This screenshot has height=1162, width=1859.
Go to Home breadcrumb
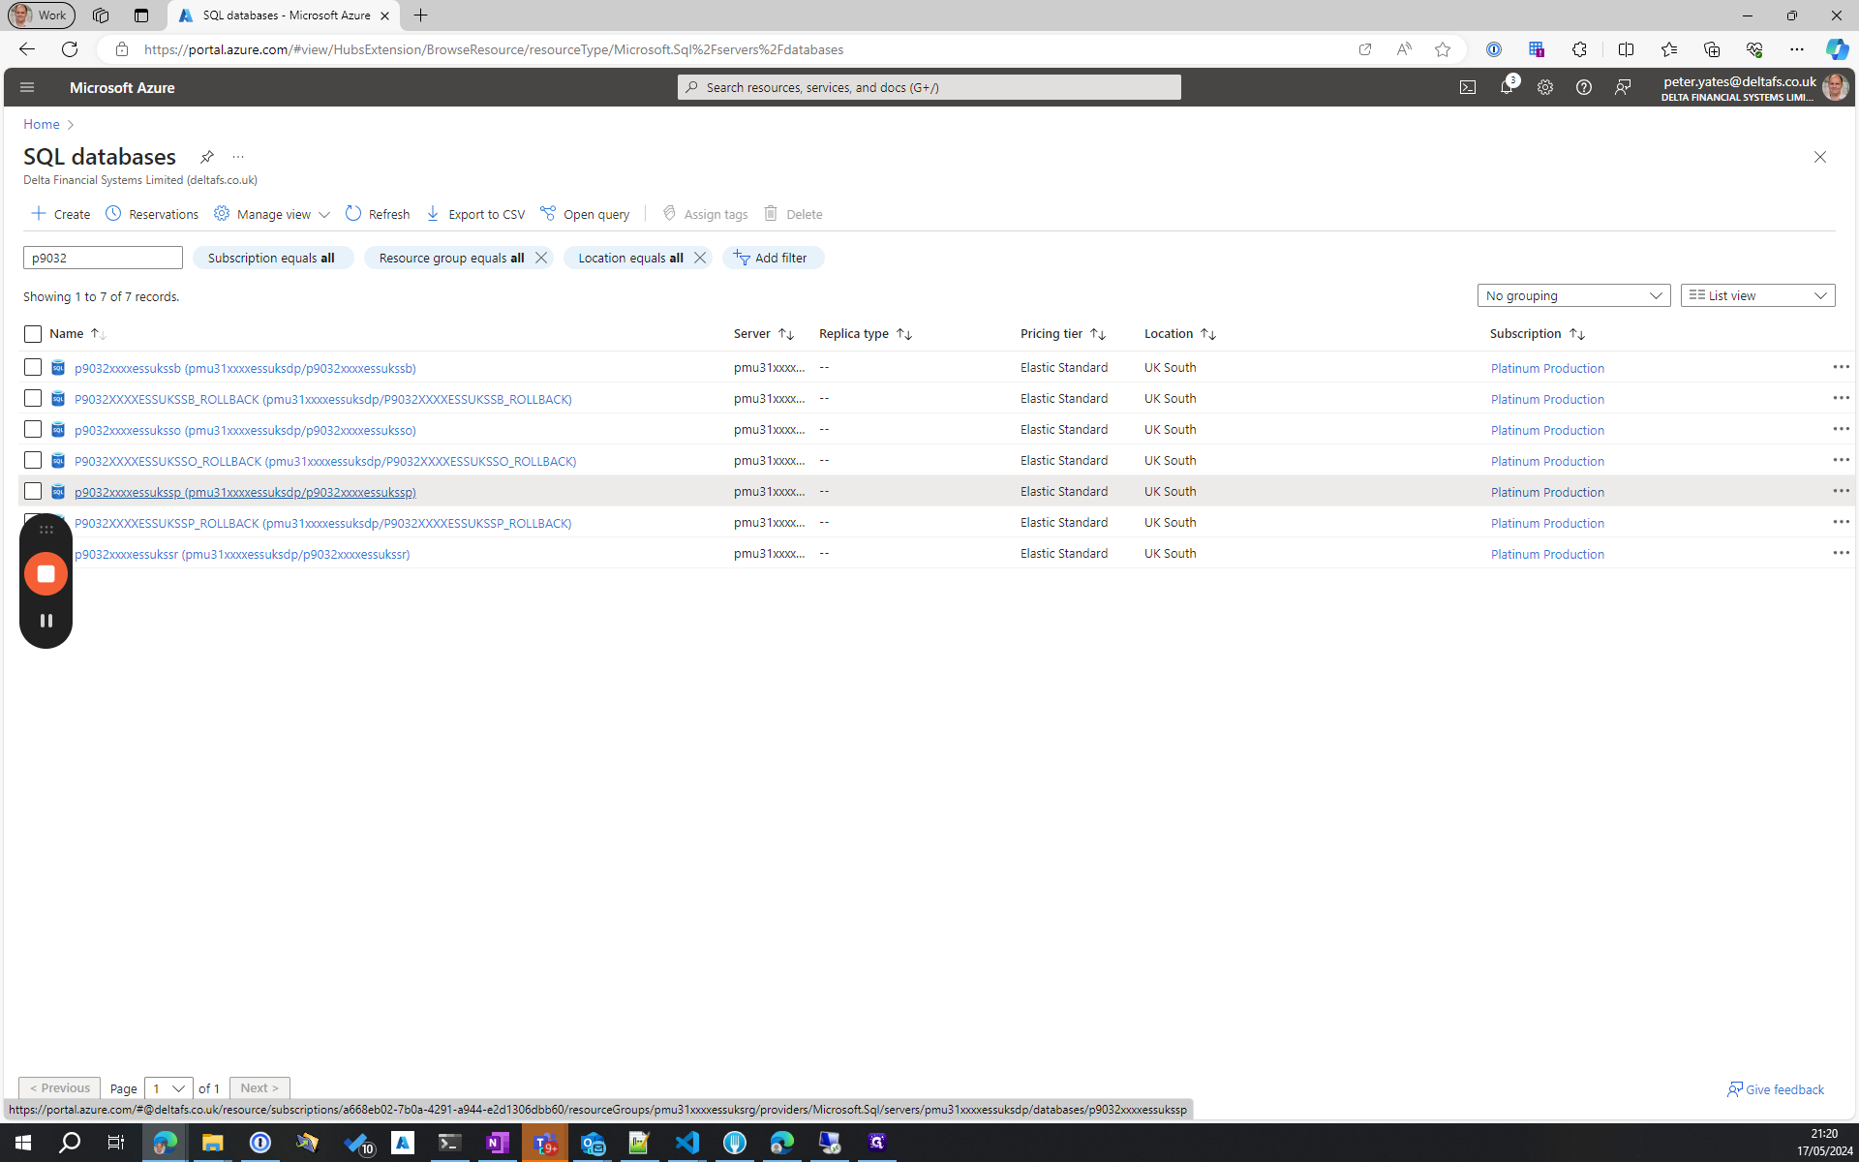click(42, 124)
